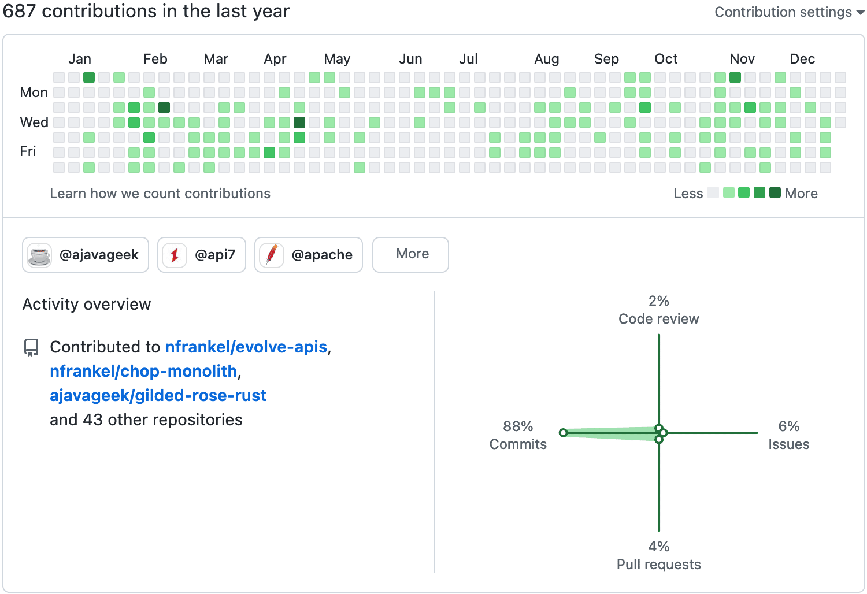Click the Code review axis point on the chart
Image resolution: width=867 pixels, height=594 pixels.
659,429
